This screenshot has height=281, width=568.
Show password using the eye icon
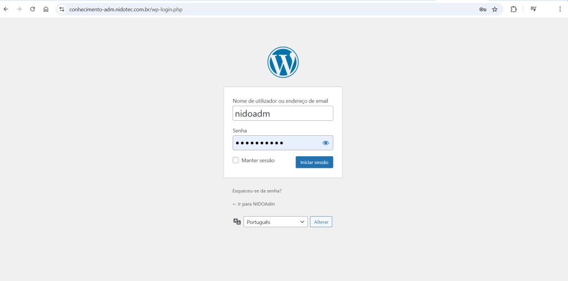pyautogui.click(x=326, y=143)
